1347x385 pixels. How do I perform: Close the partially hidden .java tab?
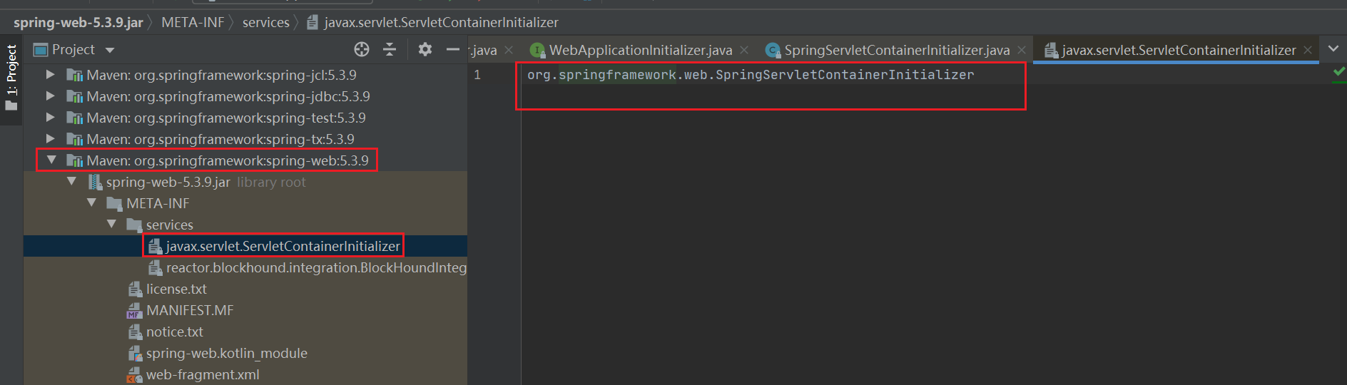tap(509, 50)
